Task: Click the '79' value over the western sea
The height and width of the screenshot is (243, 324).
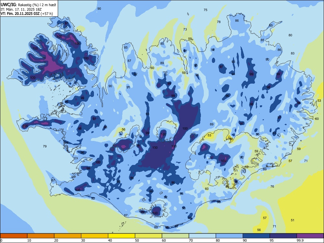Action: [45, 146]
